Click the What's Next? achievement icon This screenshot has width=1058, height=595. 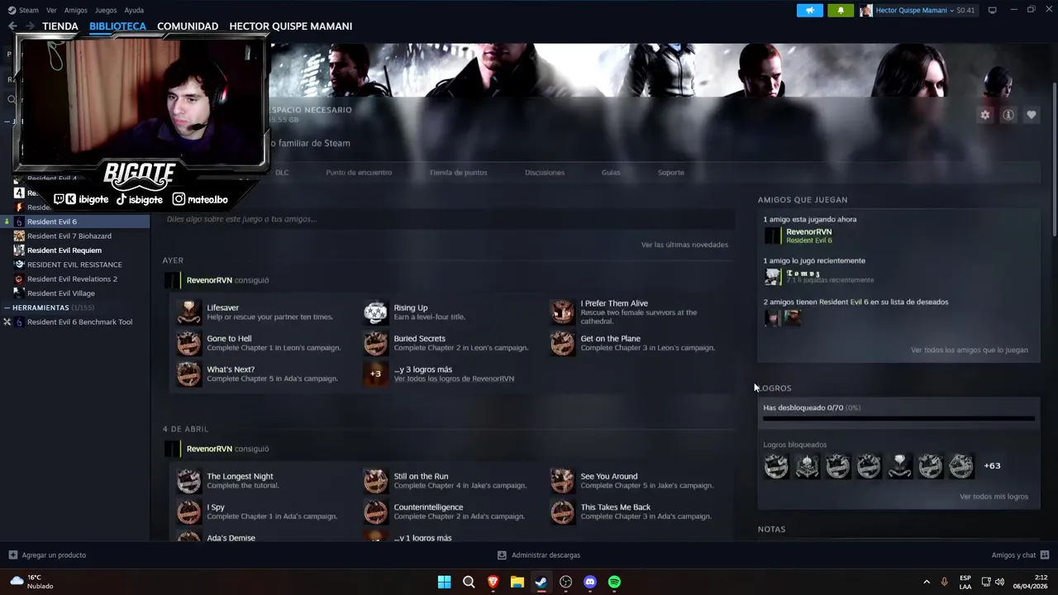[x=189, y=374]
